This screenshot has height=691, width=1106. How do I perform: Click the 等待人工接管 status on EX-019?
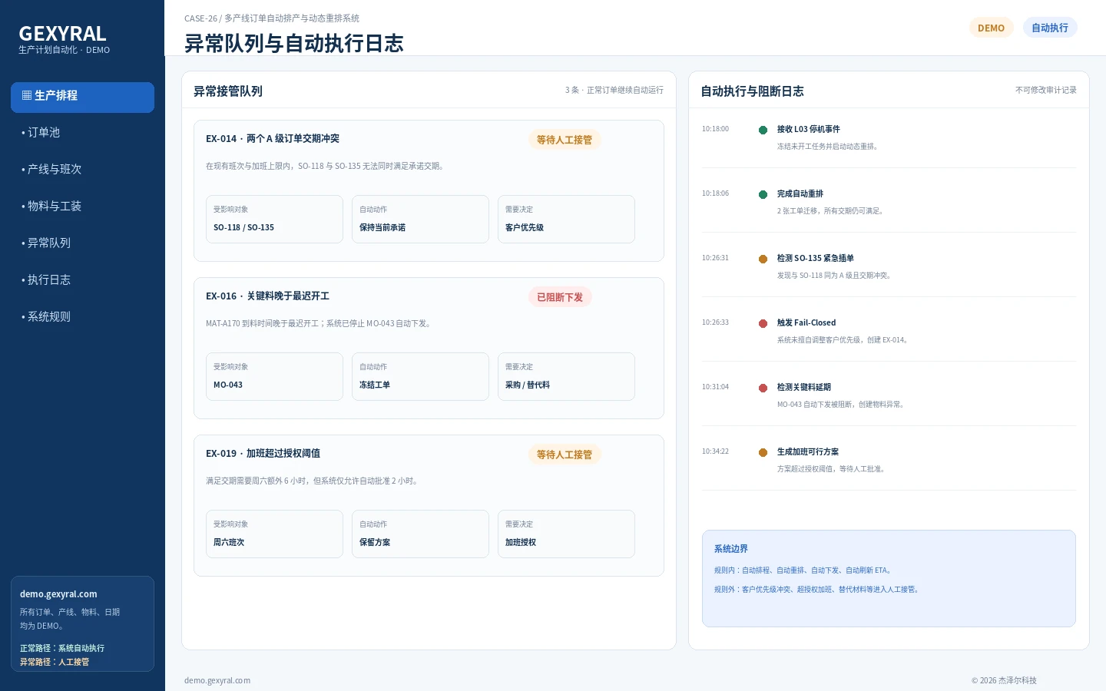tap(565, 455)
